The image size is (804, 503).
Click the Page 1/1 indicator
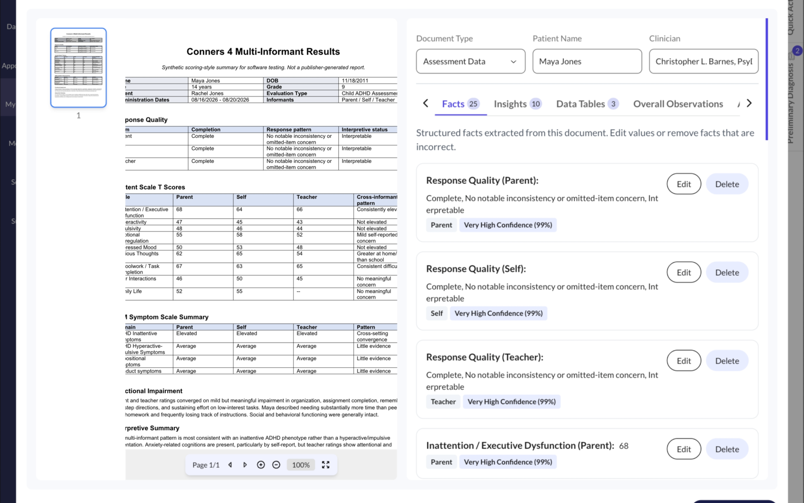[206, 465]
